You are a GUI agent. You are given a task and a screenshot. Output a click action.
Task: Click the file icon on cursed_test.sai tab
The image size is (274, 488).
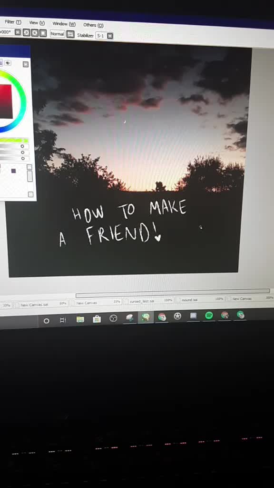click(x=127, y=302)
